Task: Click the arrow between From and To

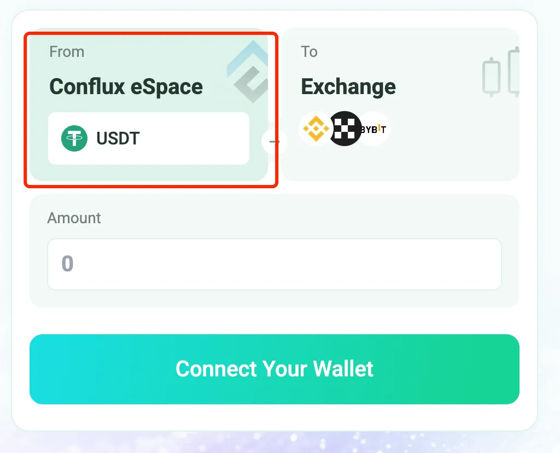Action: [x=275, y=142]
